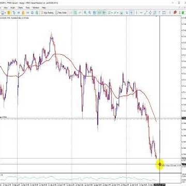Open the Indicators list dropdown
The width and height of the screenshot is (186, 186).
coord(110,13)
